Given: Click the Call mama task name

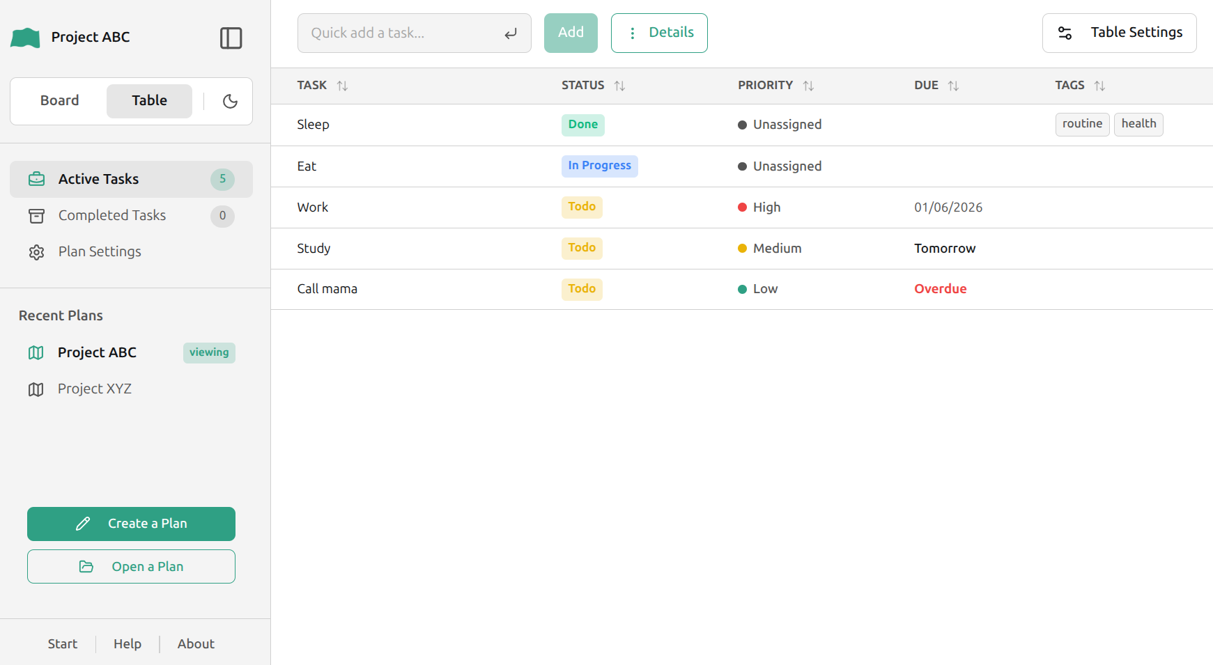Looking at the screenshot, I should (x=327, y=289).
